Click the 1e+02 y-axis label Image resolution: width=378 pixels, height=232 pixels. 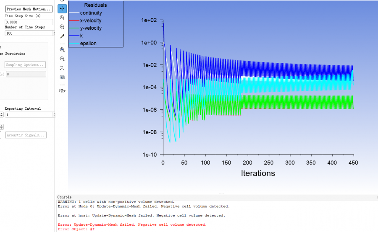click(149, 20)
